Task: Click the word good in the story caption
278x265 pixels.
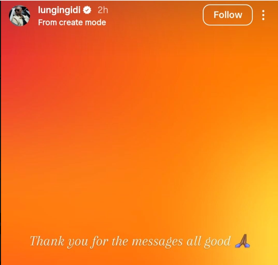Action: pos(217,242)
